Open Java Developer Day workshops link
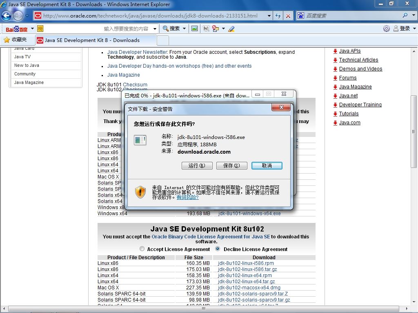The width and height of the screenshot is (418, 313). click(x=180, y=66)
